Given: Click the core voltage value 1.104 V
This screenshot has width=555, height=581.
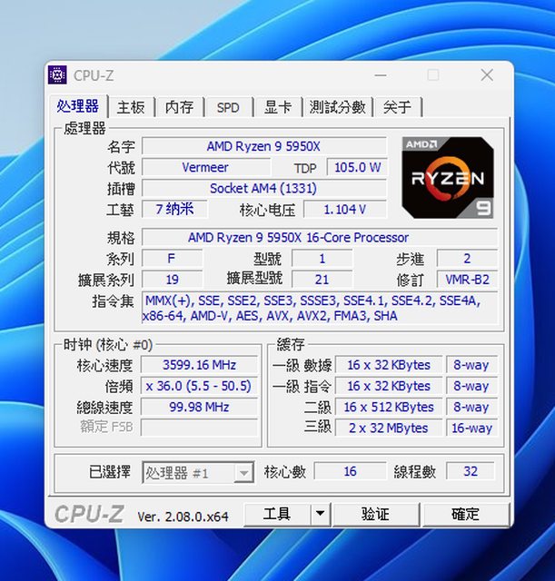Looking at the screenshot, I should click(345, 210).
